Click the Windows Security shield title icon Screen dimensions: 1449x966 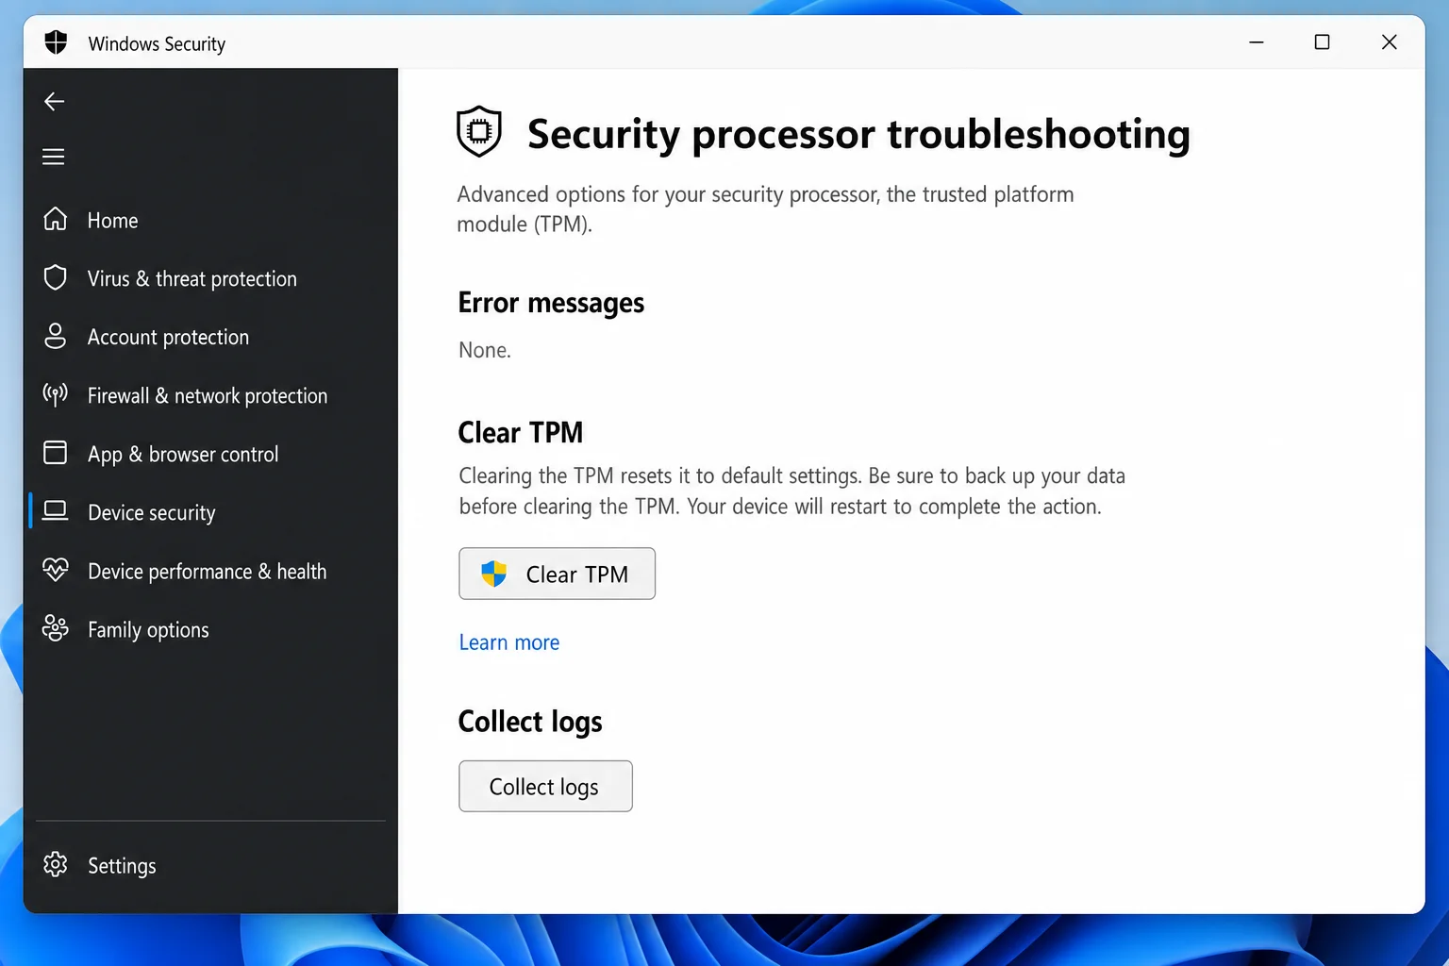[x=57, y=42]
